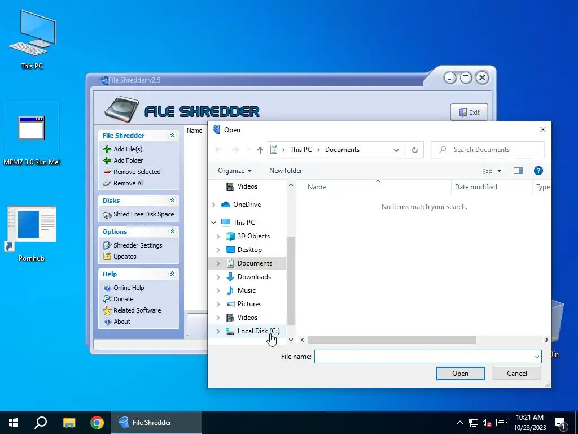Click the Updates icon in Options

point(107,257)
